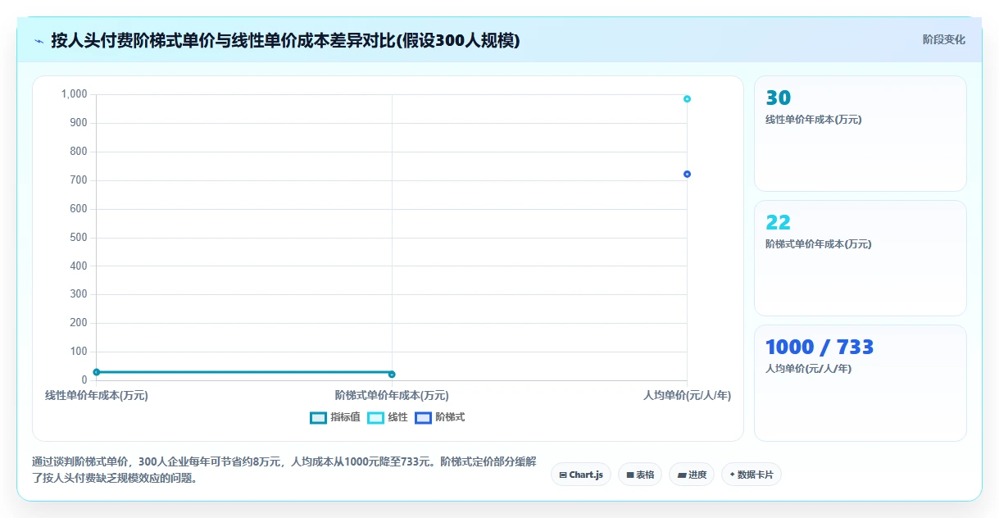The height and width of the screenshot is (518, 999).
Task: Click the lightning icon beside the title
Action: [x=39, y=41]
